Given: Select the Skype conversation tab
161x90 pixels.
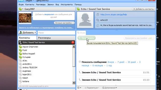Looking at the screenshot, I should pyautogui.click(x=81, y=33).
